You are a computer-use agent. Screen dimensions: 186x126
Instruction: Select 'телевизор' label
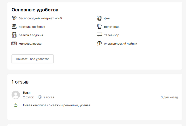click(x=112, y=35)
